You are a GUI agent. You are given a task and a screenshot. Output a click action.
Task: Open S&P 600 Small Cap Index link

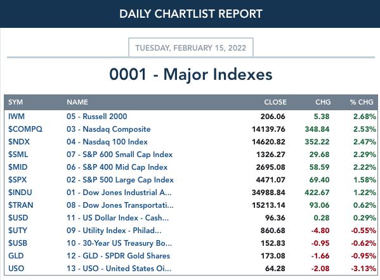click(120, 155)
